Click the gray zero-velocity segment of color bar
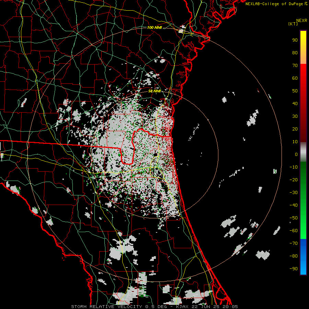The height and width of the screenshot is (309, 309). tap(303, 152)
